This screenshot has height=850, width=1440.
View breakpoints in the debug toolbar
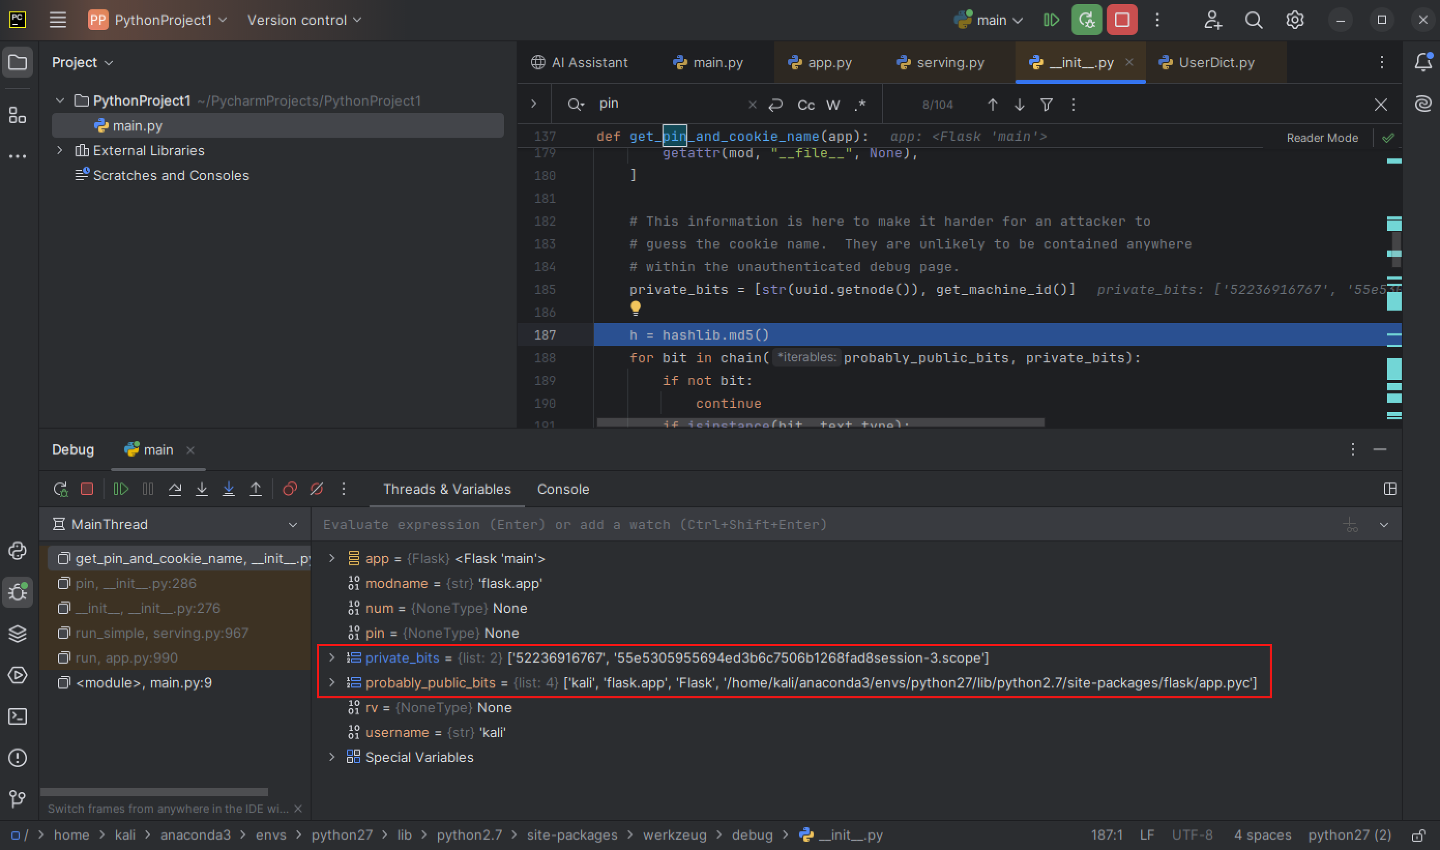[290, 489]
